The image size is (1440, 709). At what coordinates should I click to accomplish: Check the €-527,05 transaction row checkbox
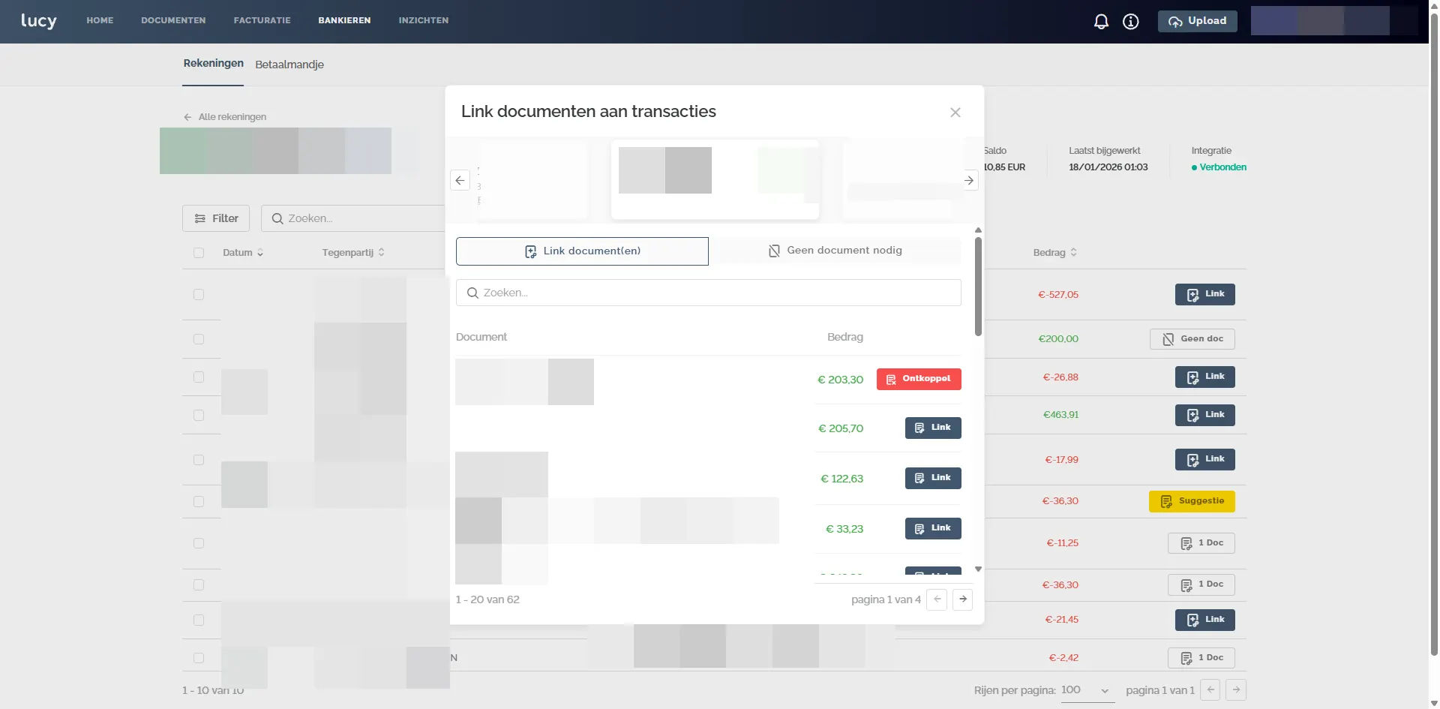pos(199,295)
